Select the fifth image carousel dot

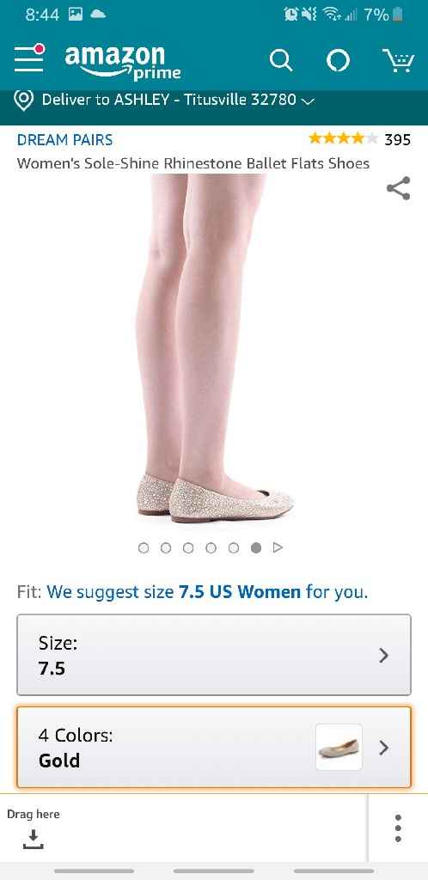(234, 547)
